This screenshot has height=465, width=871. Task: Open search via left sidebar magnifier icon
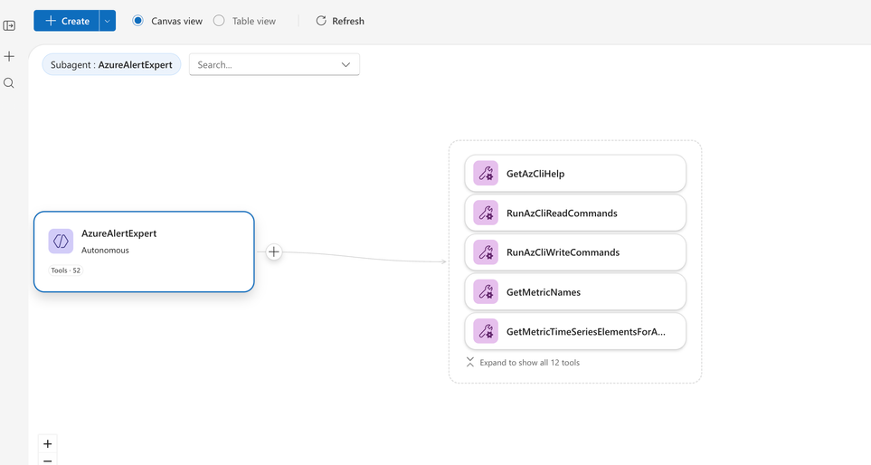(x=9, y=83)
